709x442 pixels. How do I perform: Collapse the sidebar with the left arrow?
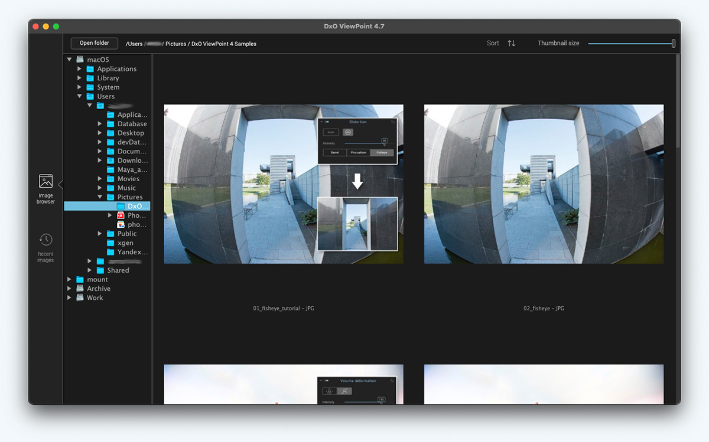coord(60,185)
